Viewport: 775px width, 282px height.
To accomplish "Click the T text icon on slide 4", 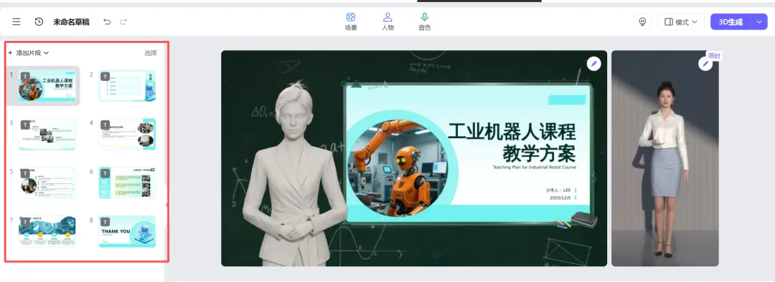I will tap(105, 125).
